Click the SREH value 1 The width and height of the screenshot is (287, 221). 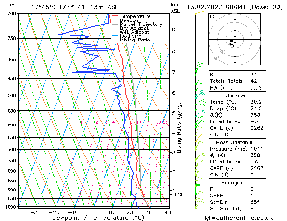pos(252,196)
